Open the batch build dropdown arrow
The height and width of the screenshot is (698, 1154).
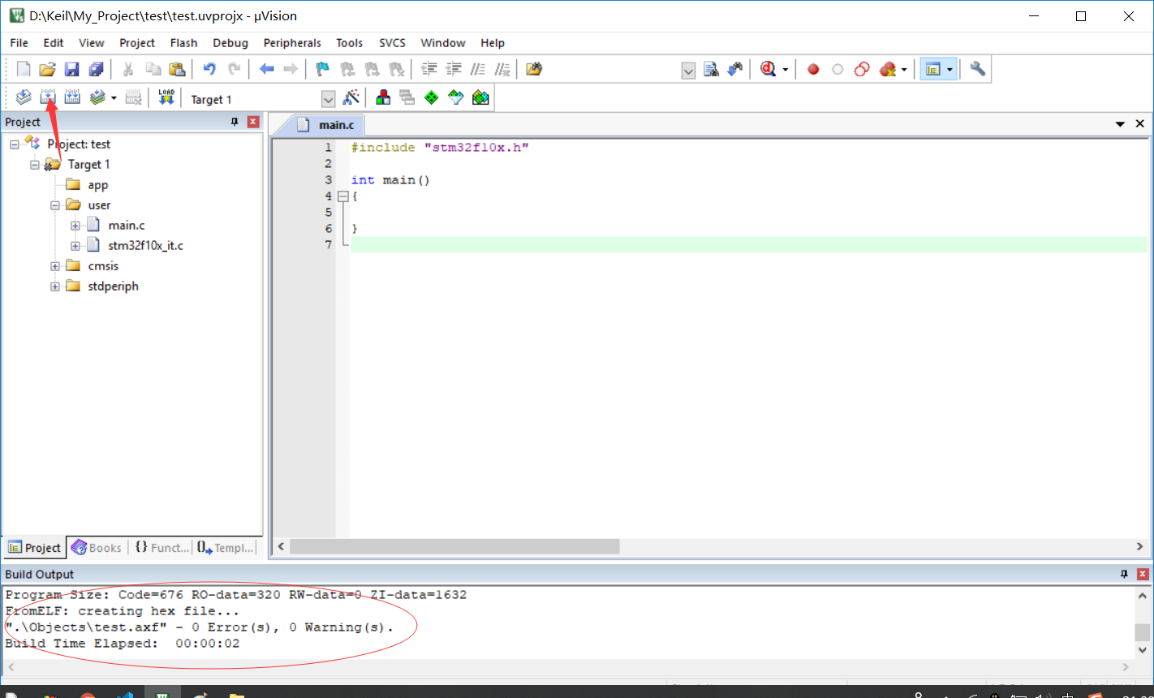114,98
